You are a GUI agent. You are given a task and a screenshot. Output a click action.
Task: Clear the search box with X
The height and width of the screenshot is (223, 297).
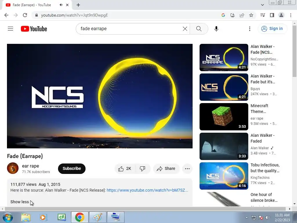185,29
